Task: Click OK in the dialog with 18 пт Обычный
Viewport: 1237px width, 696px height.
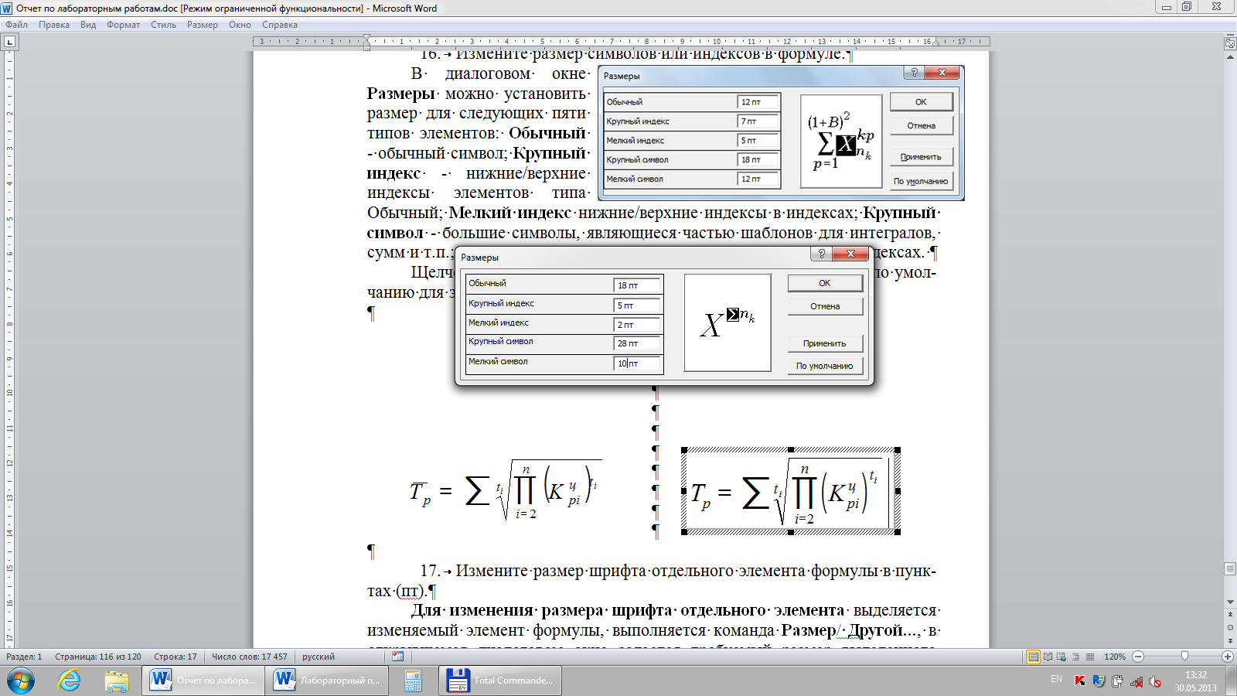Action: 825,283
